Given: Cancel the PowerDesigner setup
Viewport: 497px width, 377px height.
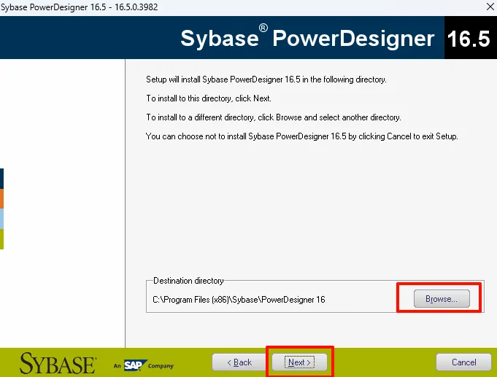Looking at the screenshot, I should click(463, 362).
